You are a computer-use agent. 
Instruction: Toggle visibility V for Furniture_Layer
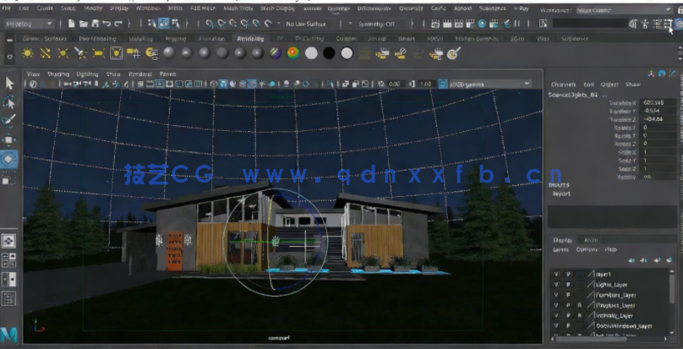pos(556,295)
